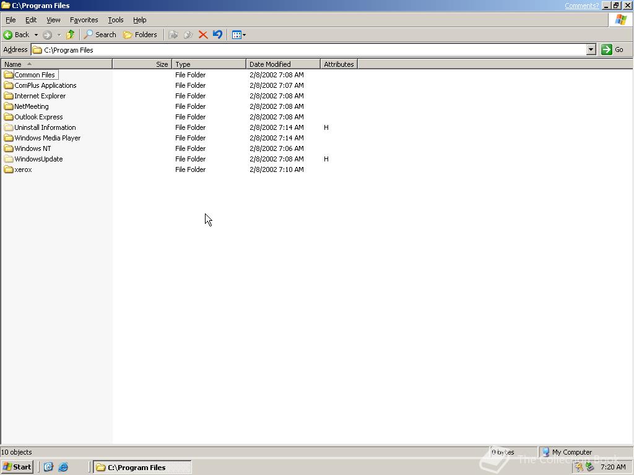Open the Forward history dropdown arrow
This screenshot has height=475, width=634.
(x=59, y=35)
